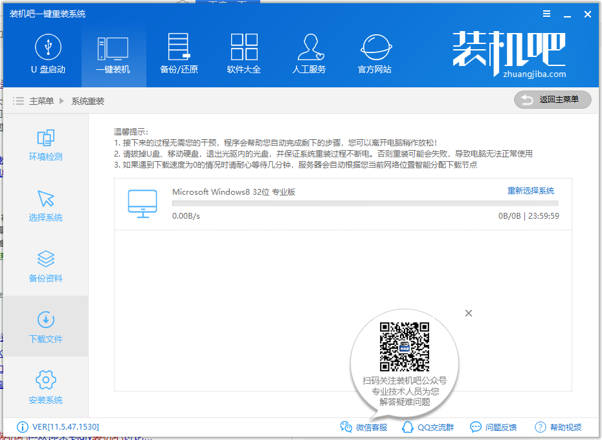The image size is (602, 440).
Task: Open the U盘启动 USB boot tool
Action: tap(48, 55)
